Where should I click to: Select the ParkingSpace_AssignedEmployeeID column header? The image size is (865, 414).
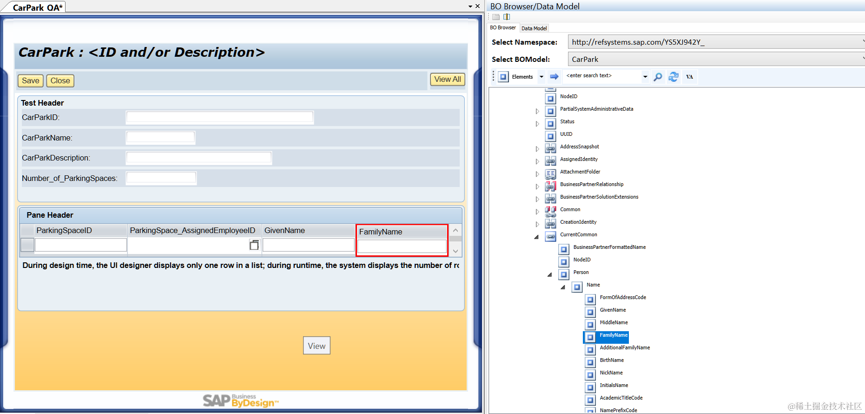coord(195,231)
